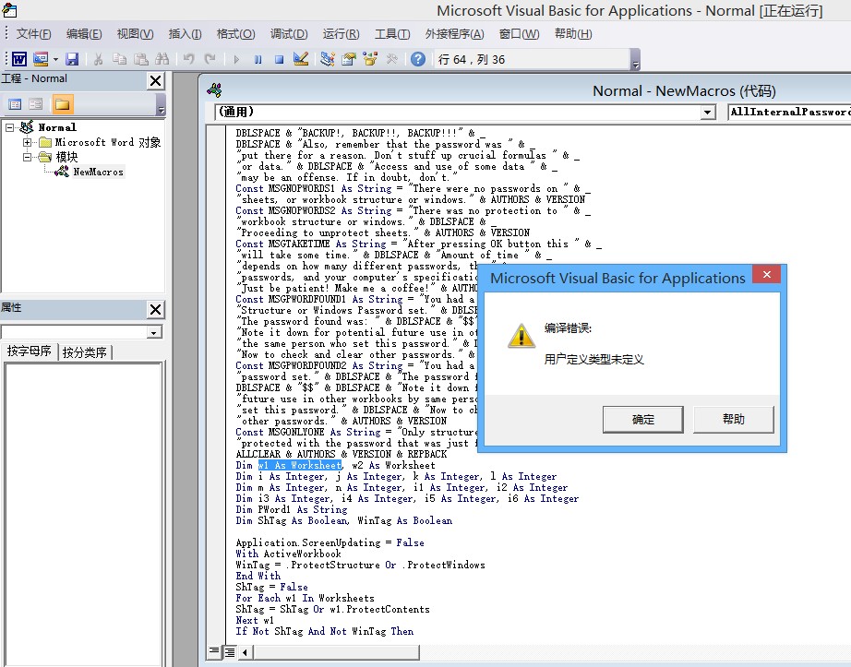This screenshot has width=851, height=667.
Task: Click the horizontal scrollbar left arrow
Action: tap(245, 652)
